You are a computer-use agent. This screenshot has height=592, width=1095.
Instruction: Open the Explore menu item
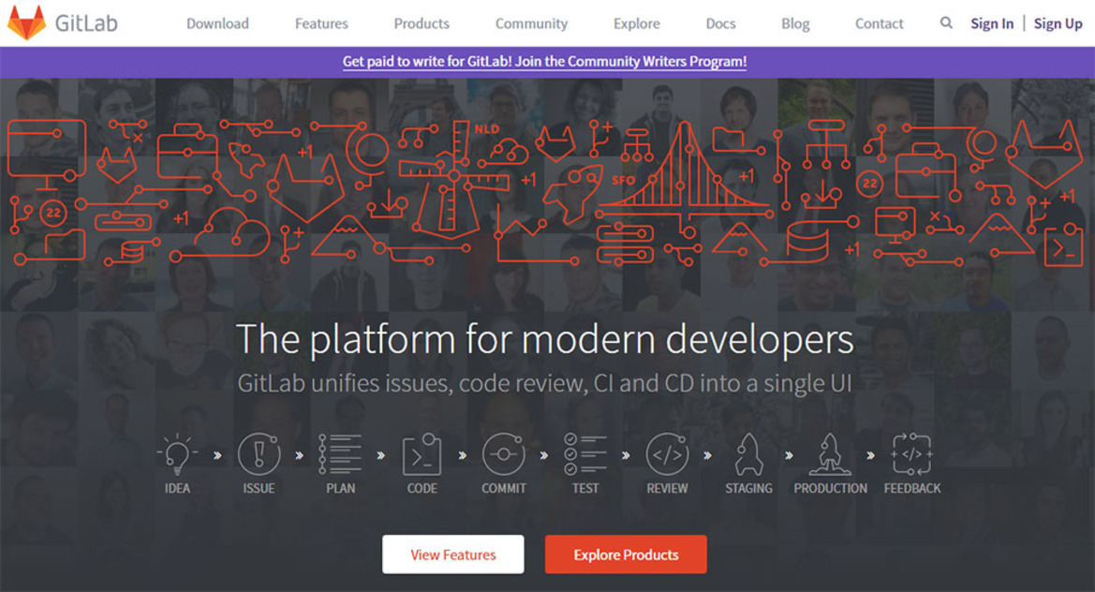pos(636,23)
